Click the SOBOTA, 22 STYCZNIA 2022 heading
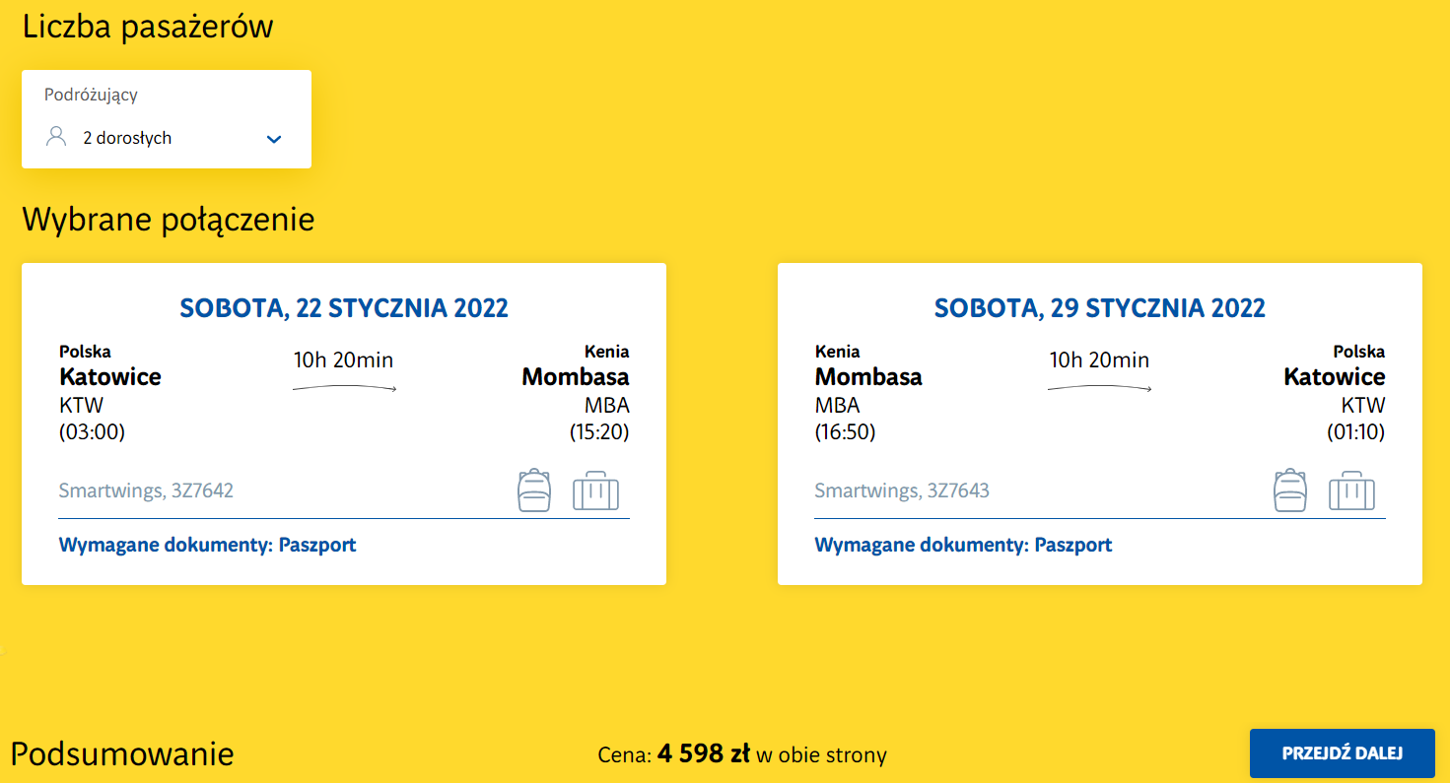The image size is (1450, 783). click(344, 308)
